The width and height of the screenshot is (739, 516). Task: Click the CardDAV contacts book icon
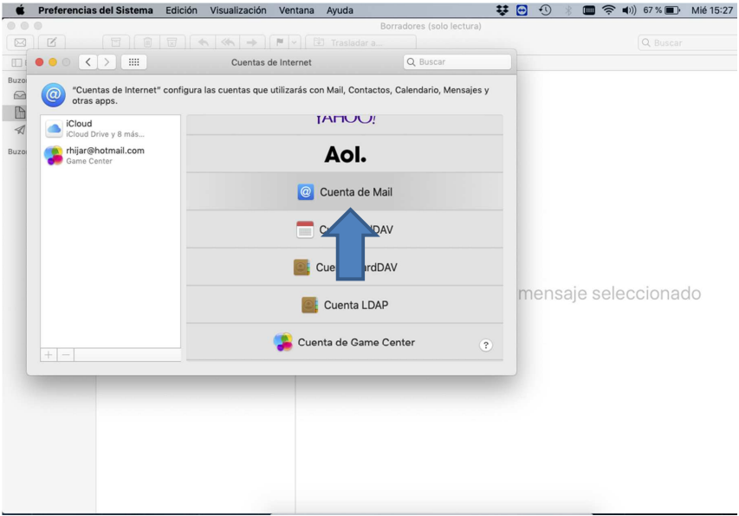[301, 268]
